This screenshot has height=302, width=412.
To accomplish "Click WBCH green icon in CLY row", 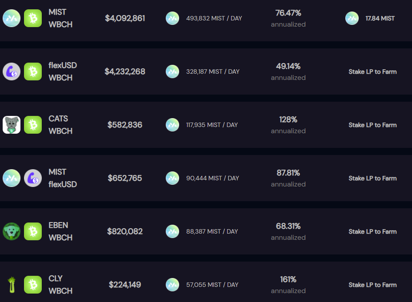I will click(x=33, y=285).
